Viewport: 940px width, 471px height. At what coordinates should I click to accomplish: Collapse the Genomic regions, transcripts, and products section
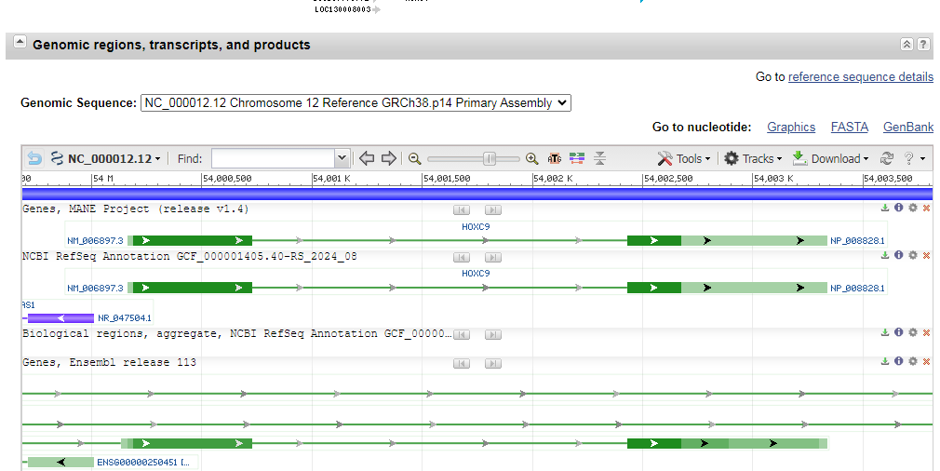coord(20,42)
